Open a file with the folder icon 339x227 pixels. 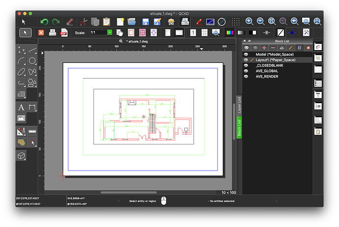click(132, 22)
